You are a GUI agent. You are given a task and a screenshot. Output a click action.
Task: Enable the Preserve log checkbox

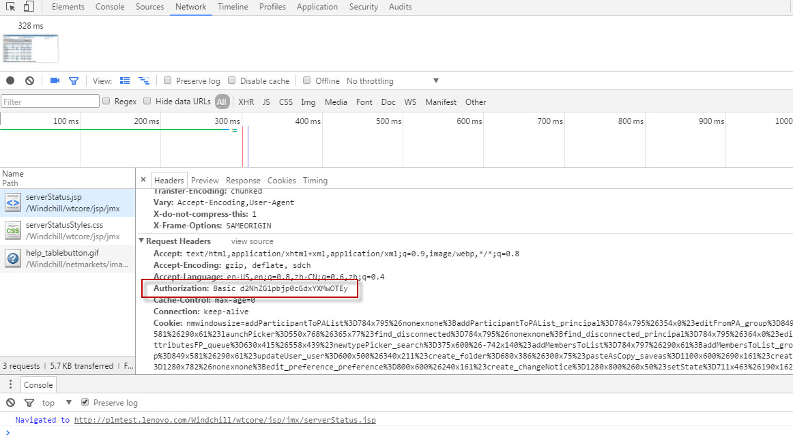click(x=167, y=80)
